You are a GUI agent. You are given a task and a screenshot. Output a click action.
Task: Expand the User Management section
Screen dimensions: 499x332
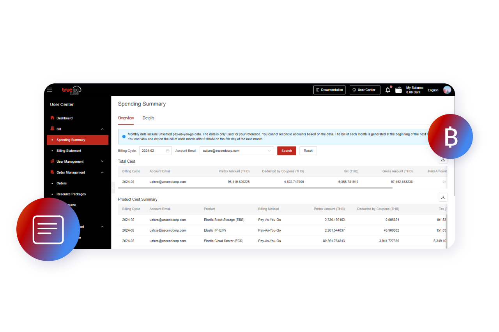[x=102, y=161]
